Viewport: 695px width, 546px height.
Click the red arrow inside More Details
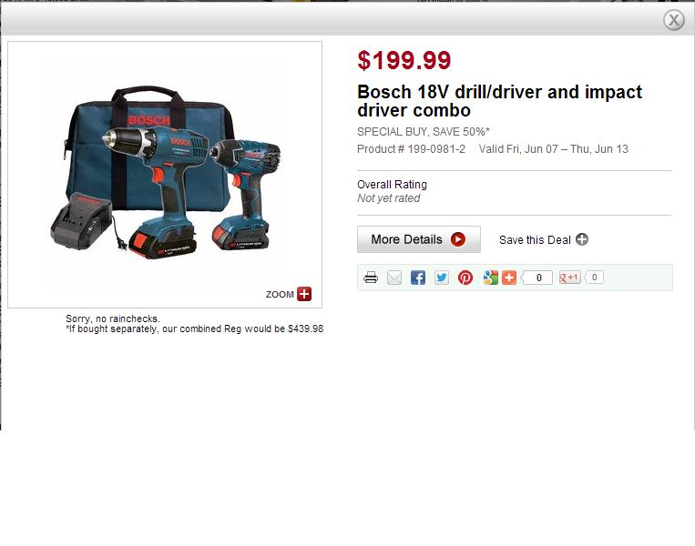click(458, 239)
